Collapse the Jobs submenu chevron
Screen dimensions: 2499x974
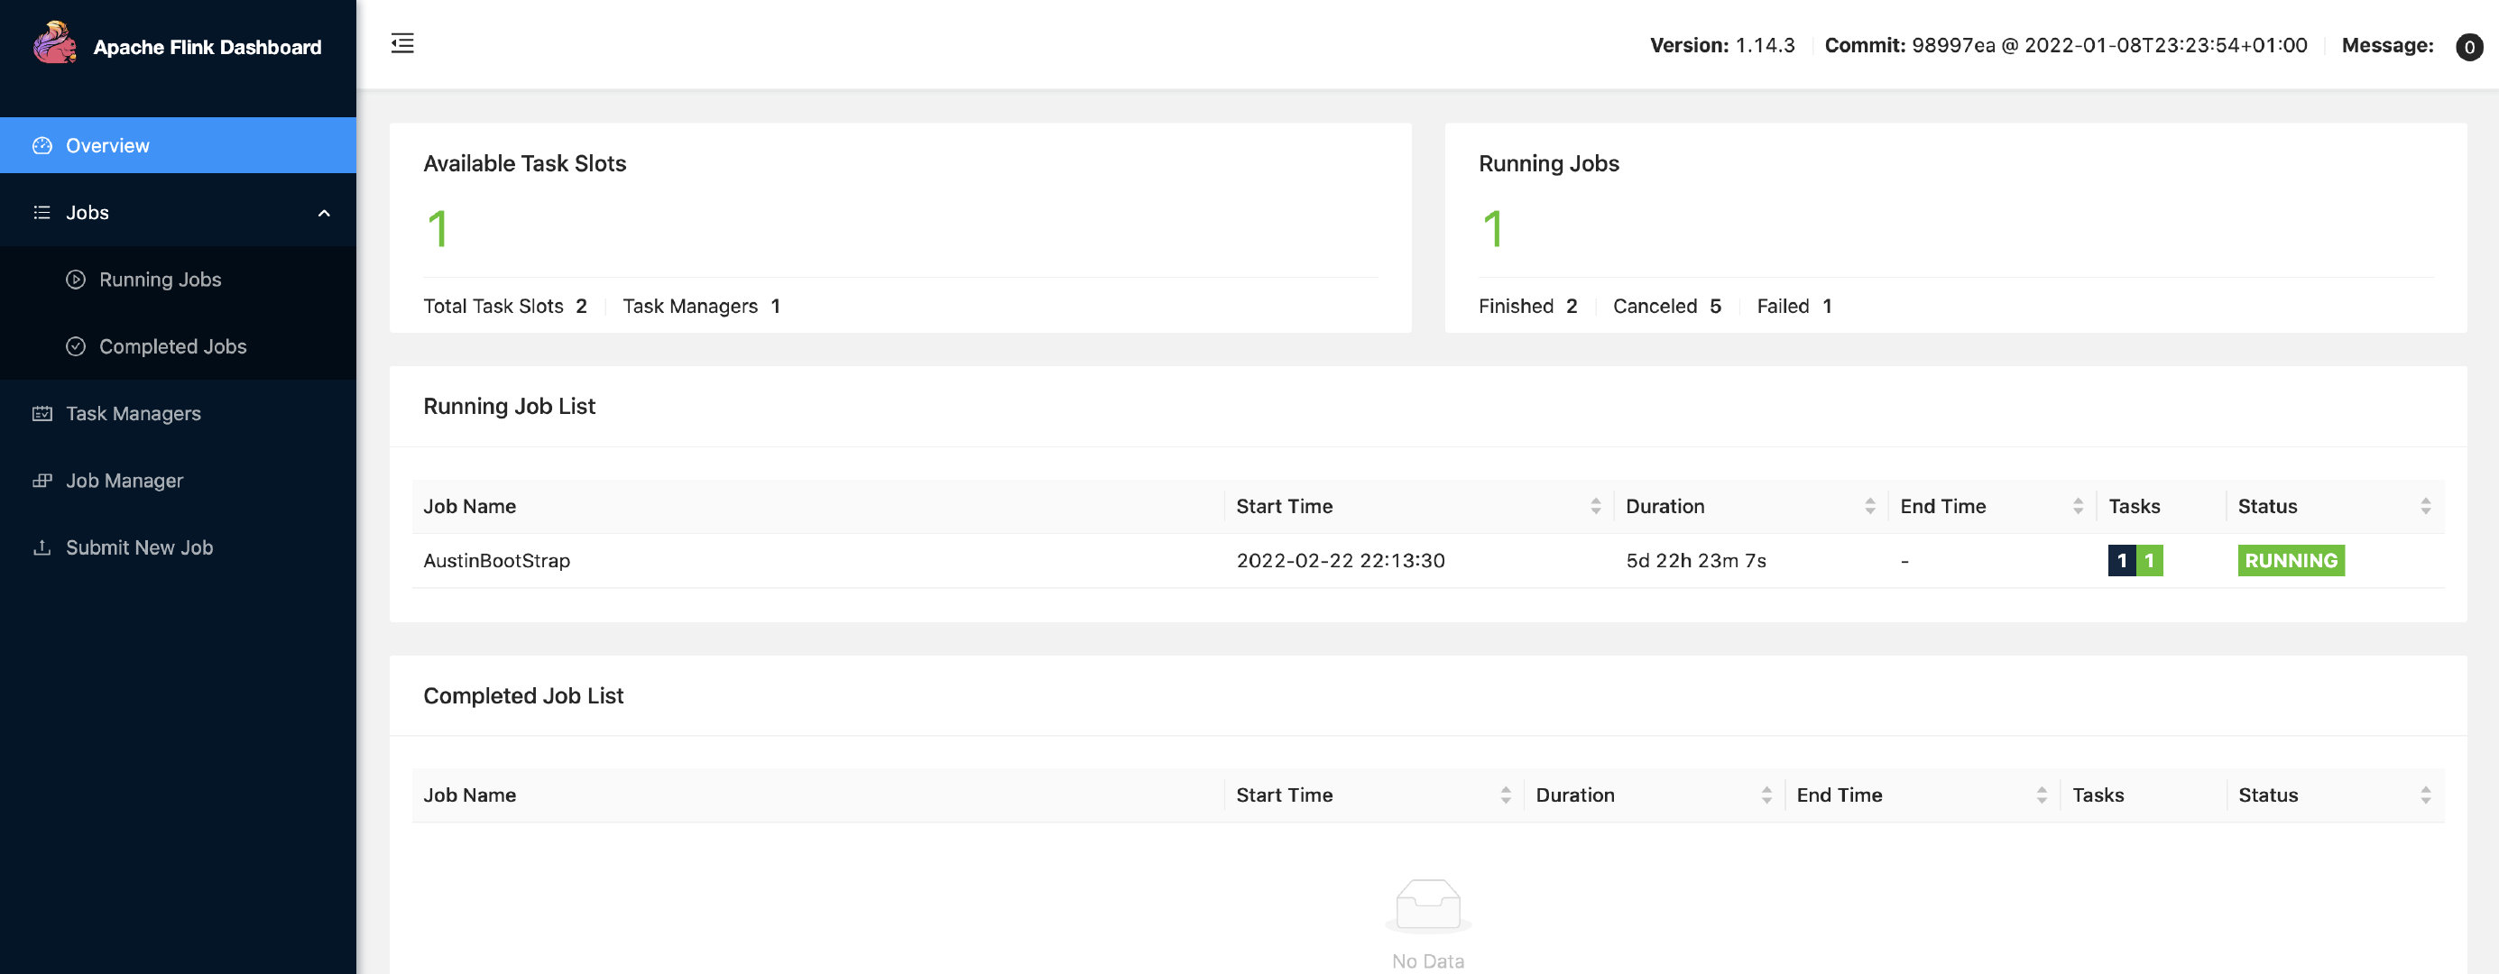point(324,213)
